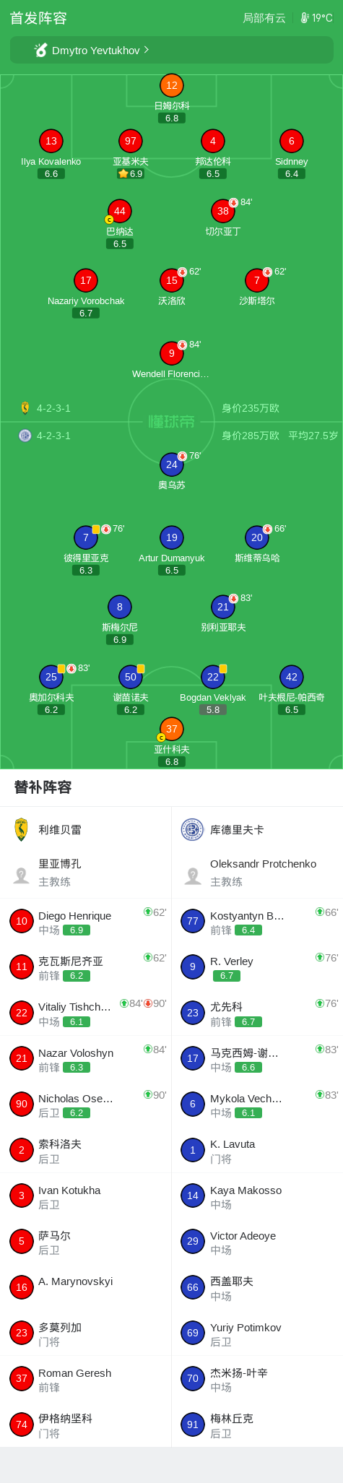Image resolution: width=343 pixels, height=1483 pixels.
Task: Select striker number 9 Wendell Florencio
Action: point(172,353)
